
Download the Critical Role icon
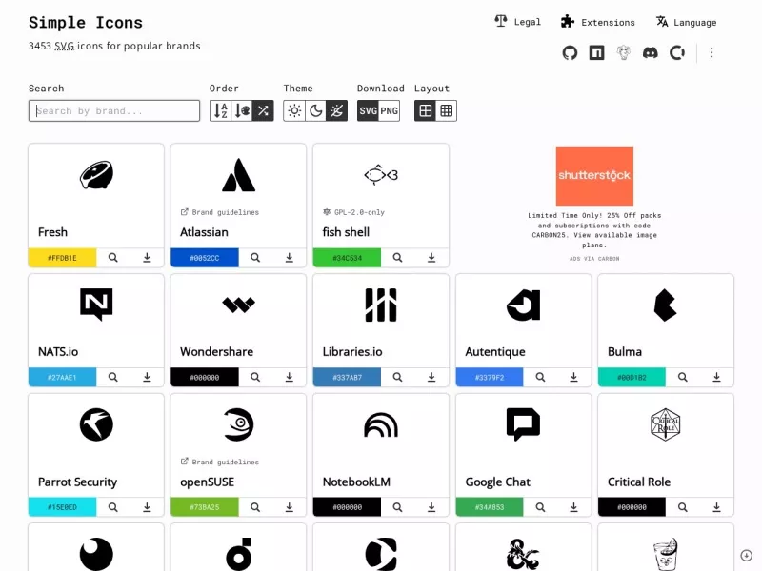coord(716,507)
